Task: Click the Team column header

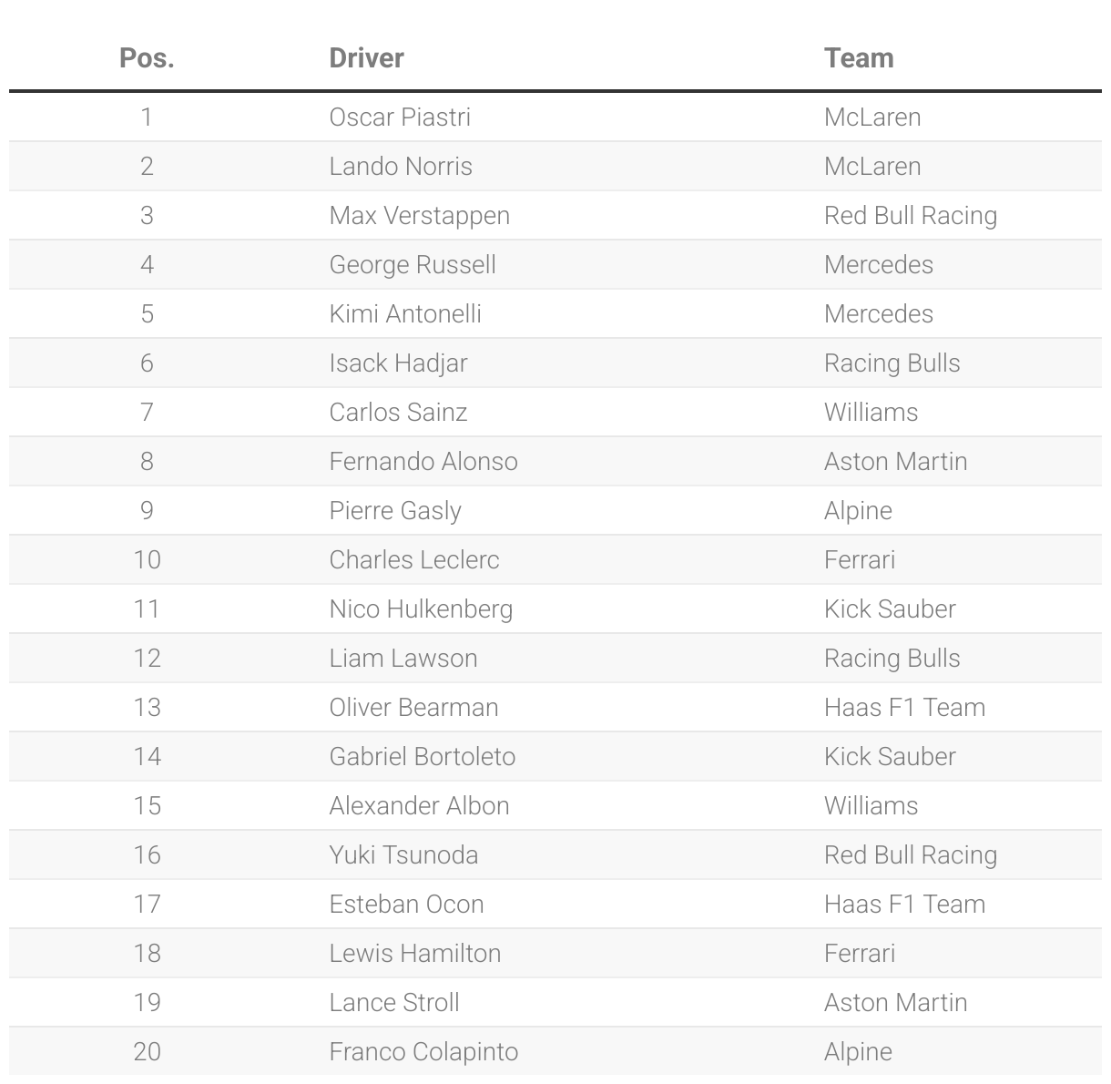Action: 859,58
